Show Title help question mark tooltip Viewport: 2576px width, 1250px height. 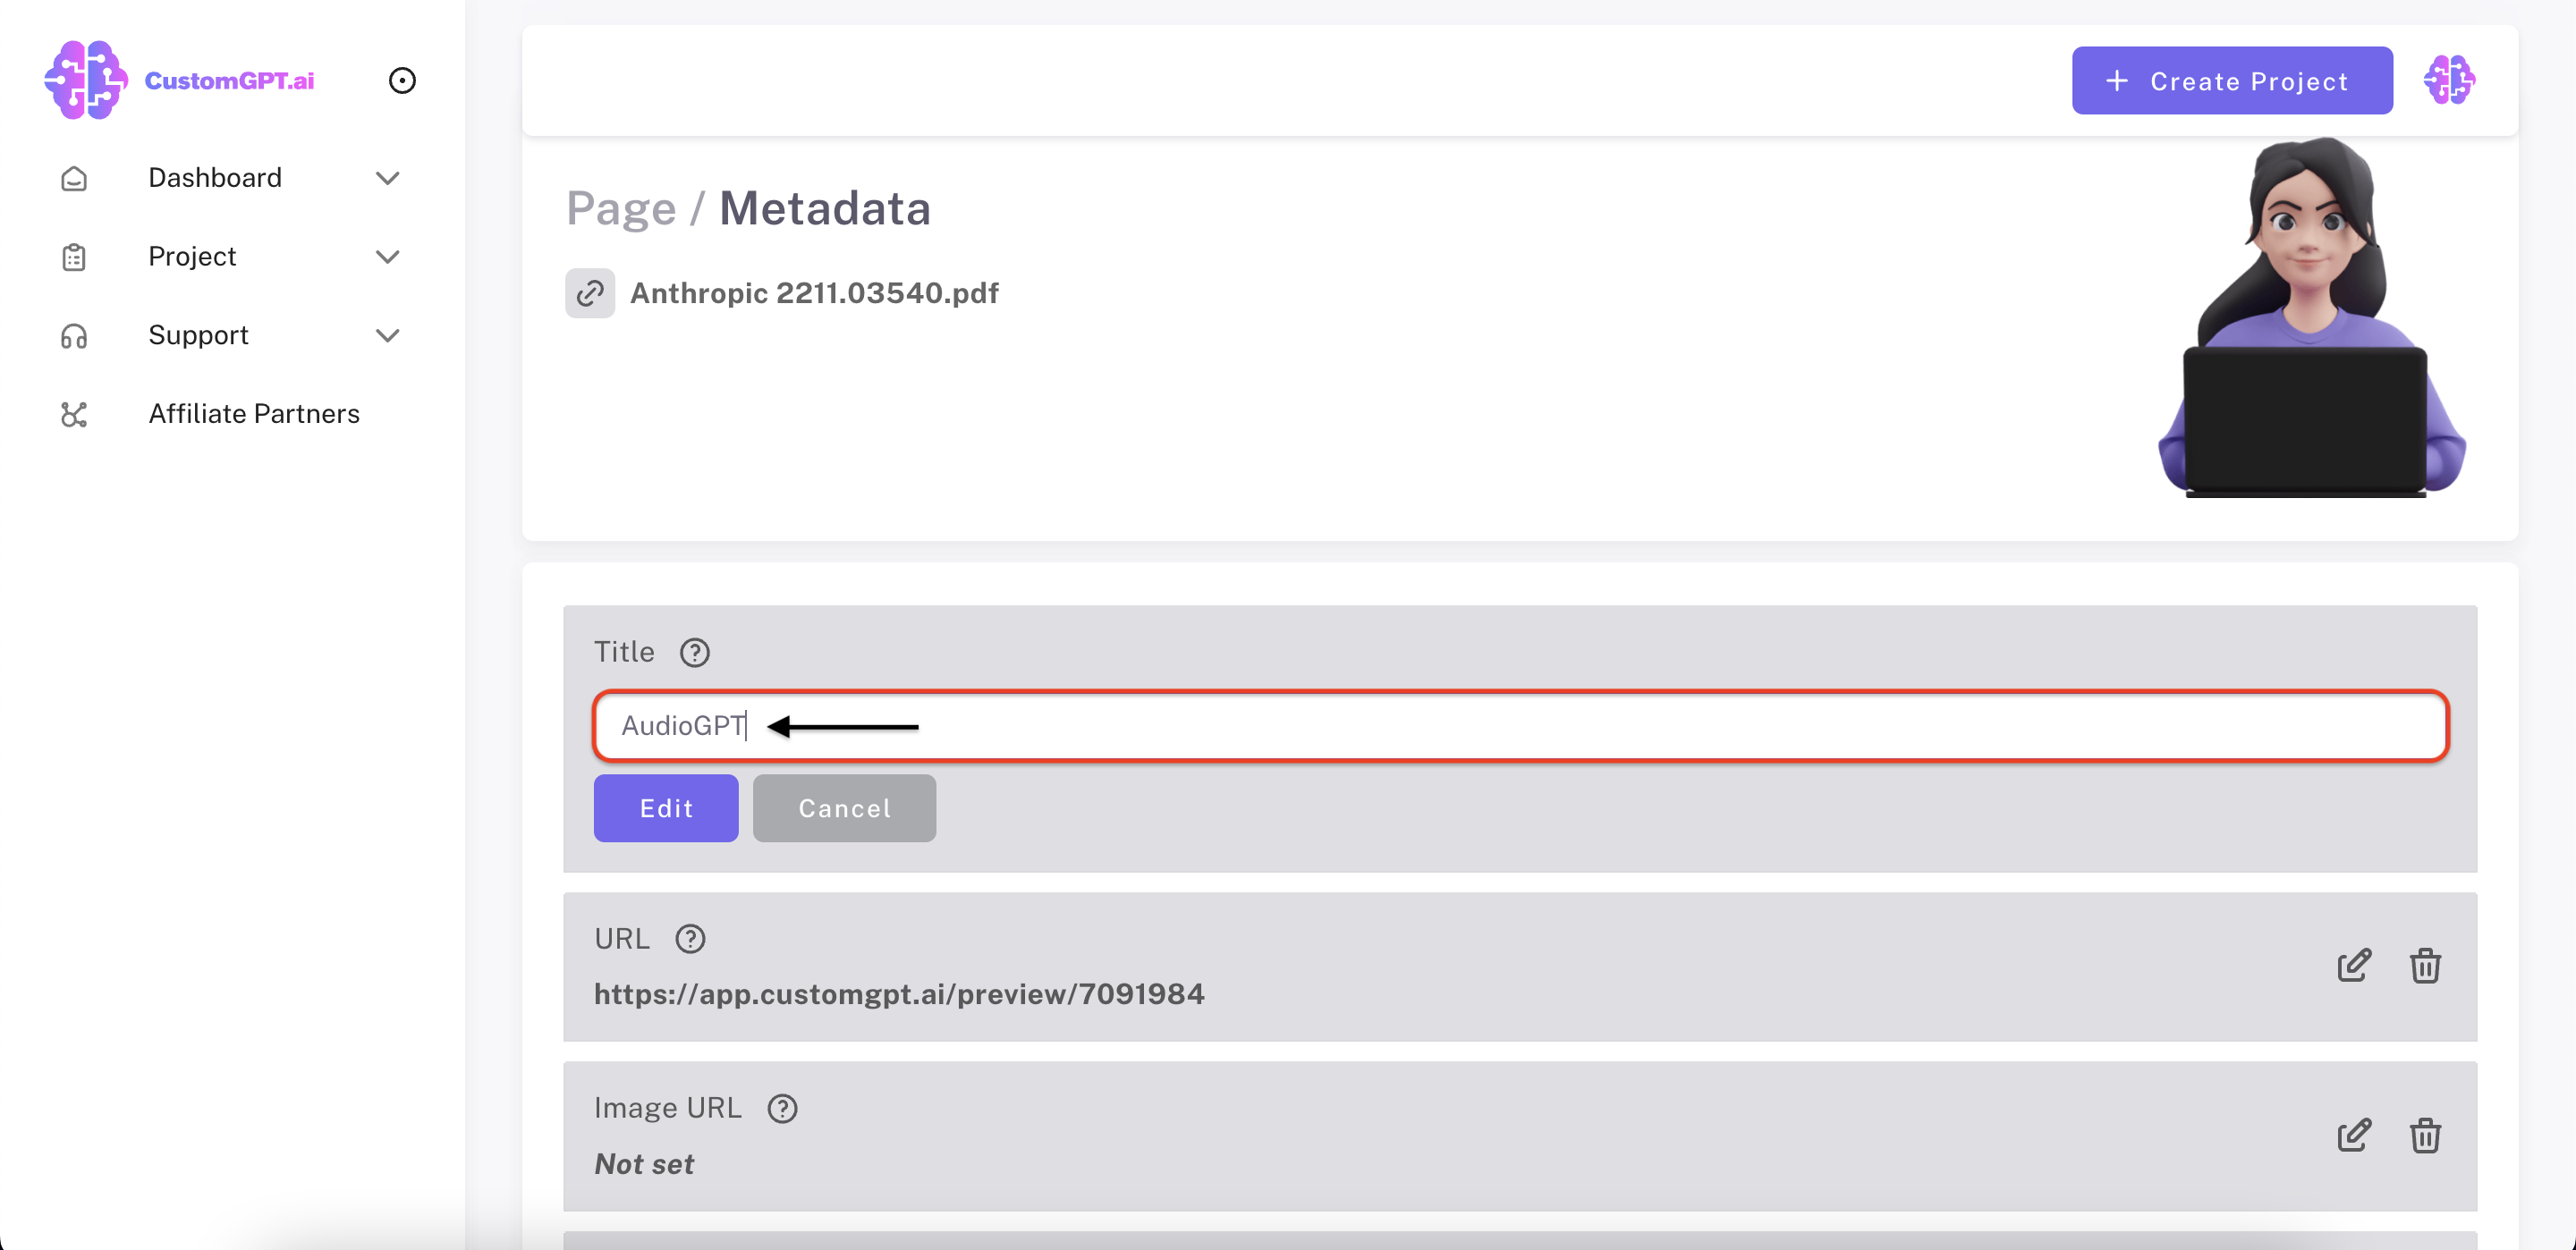[x=695, y=652]
